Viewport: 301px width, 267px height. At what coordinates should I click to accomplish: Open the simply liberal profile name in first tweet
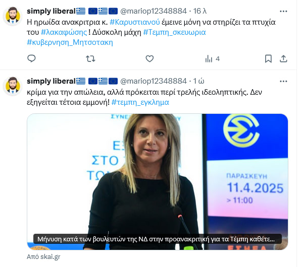point(51,11)
